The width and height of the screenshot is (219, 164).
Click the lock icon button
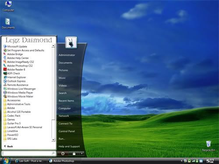click(x=74, y=154)
